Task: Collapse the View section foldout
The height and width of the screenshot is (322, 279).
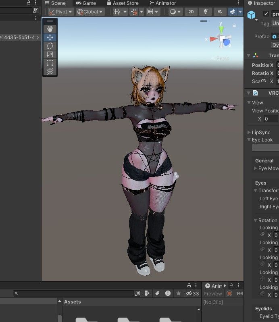Action: point(249,102)
